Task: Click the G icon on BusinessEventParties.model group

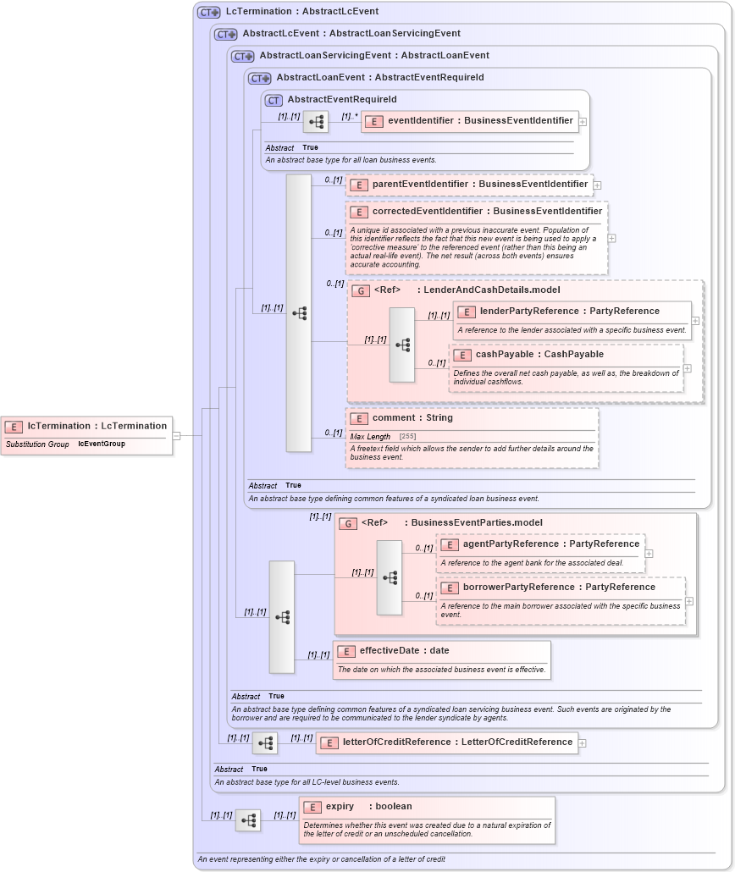Action: click(x=347, y=522)
